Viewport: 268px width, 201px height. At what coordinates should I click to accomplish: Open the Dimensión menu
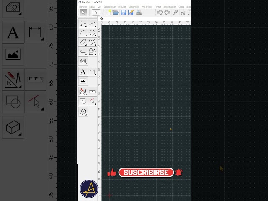[x=134, y=7]
